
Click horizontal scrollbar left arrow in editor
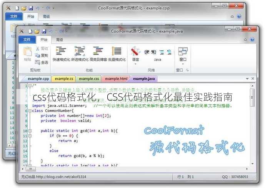click(x=23, y=169)
